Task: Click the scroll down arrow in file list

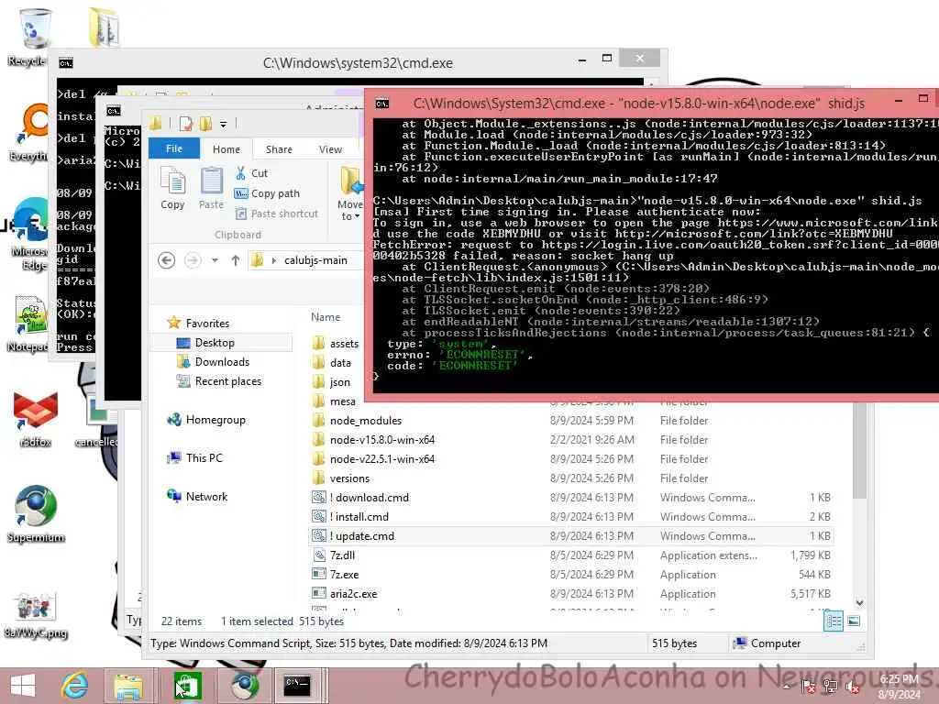Action: [860, 603]
